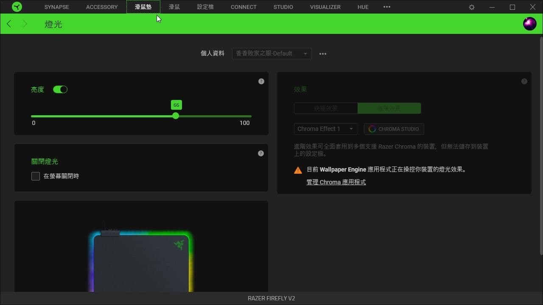The width and height of the screenshot is (543, 305).
Task: Click the orange warning triangle icon
Action: (298, 170)
